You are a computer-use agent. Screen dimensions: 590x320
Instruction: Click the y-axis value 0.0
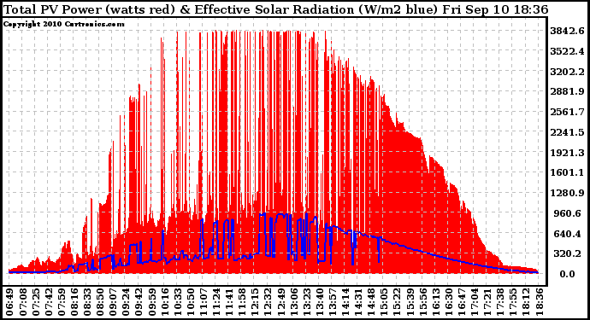[x=568, y=274]
